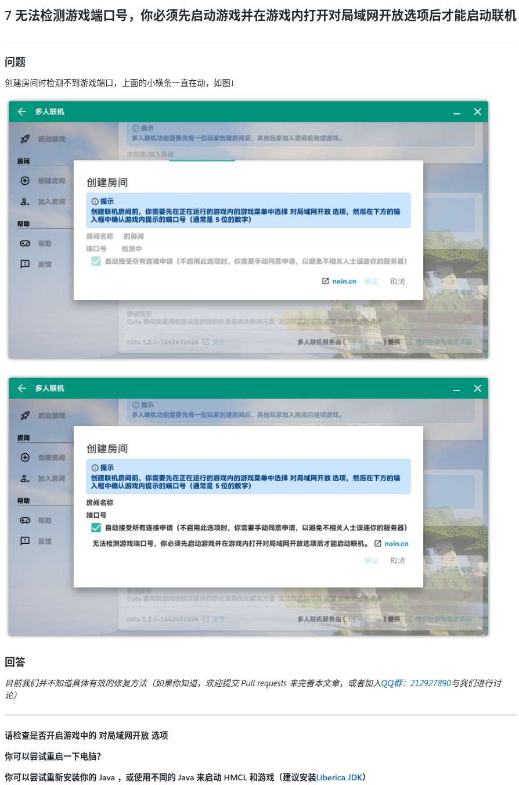
Task: Open noin.cn link in the 检测中 dialog
Action: pos(344,281)
